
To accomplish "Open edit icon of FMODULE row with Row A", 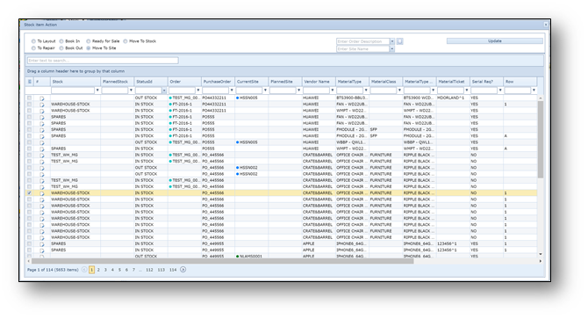I will (42, 136).
